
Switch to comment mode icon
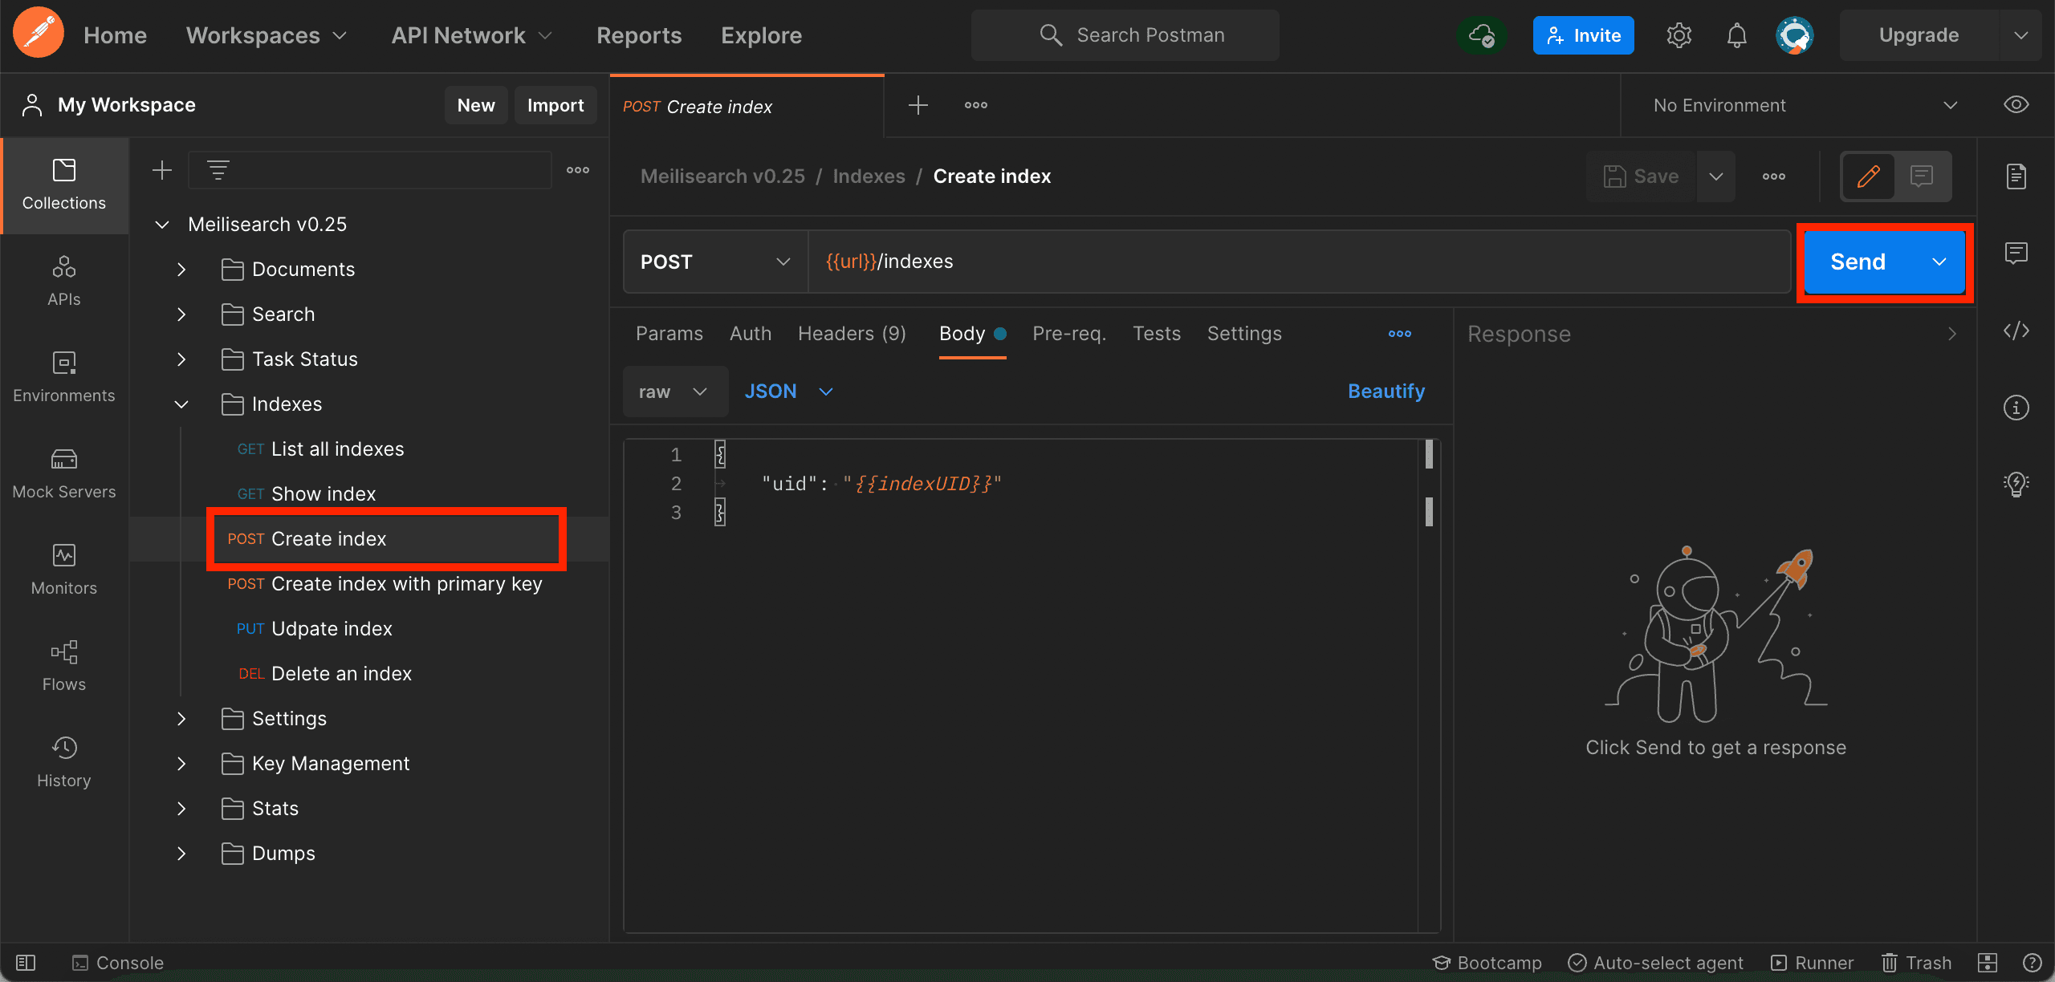(1922, 177)
